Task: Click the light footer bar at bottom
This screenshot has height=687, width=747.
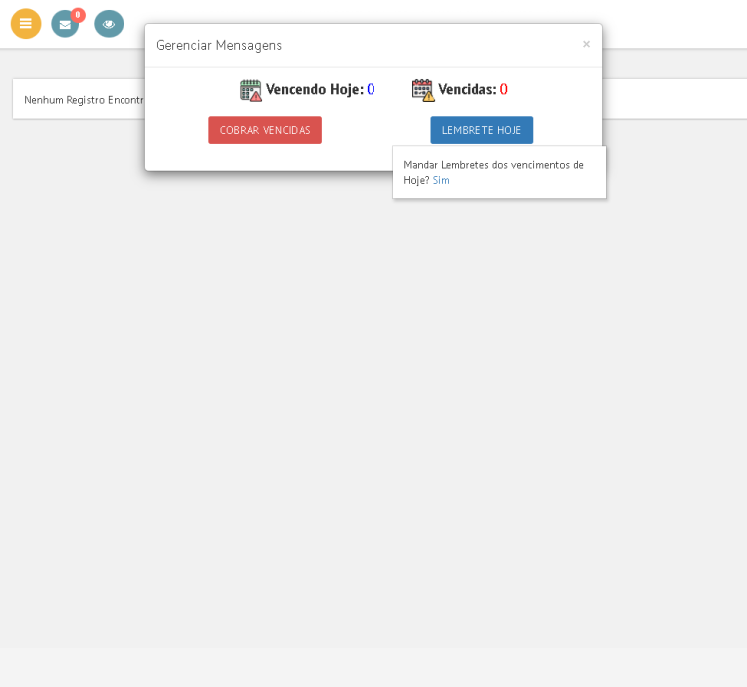Action: coord(373,667)
